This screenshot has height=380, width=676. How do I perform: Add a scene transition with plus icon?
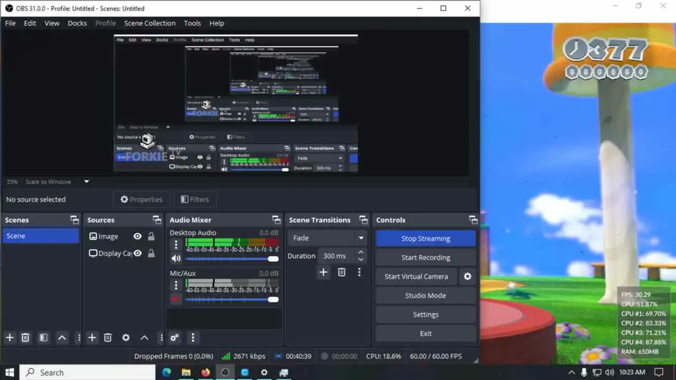[323, 272]
